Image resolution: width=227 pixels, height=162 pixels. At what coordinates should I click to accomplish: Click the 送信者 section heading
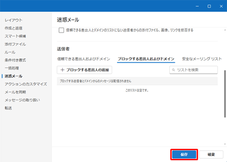(63, 49)
